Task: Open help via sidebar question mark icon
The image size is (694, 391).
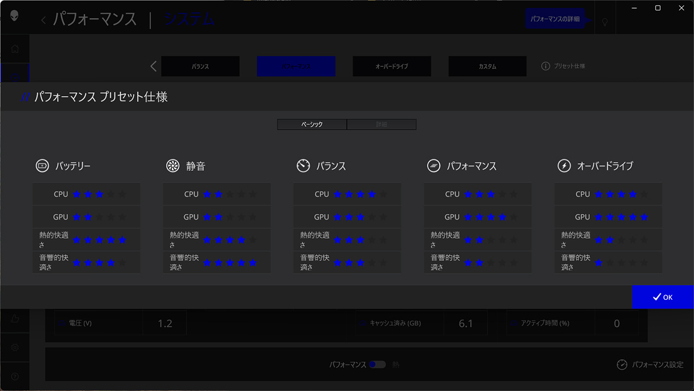Action: click(x=15, y=376)
